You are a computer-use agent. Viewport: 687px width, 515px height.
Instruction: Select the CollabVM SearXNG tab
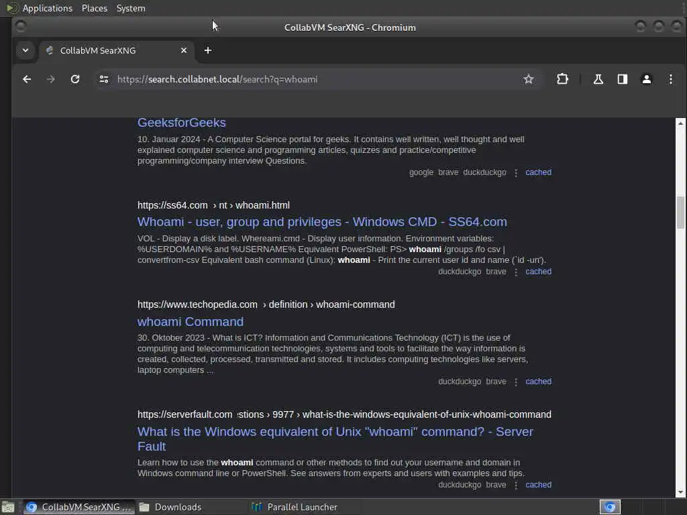115,50
